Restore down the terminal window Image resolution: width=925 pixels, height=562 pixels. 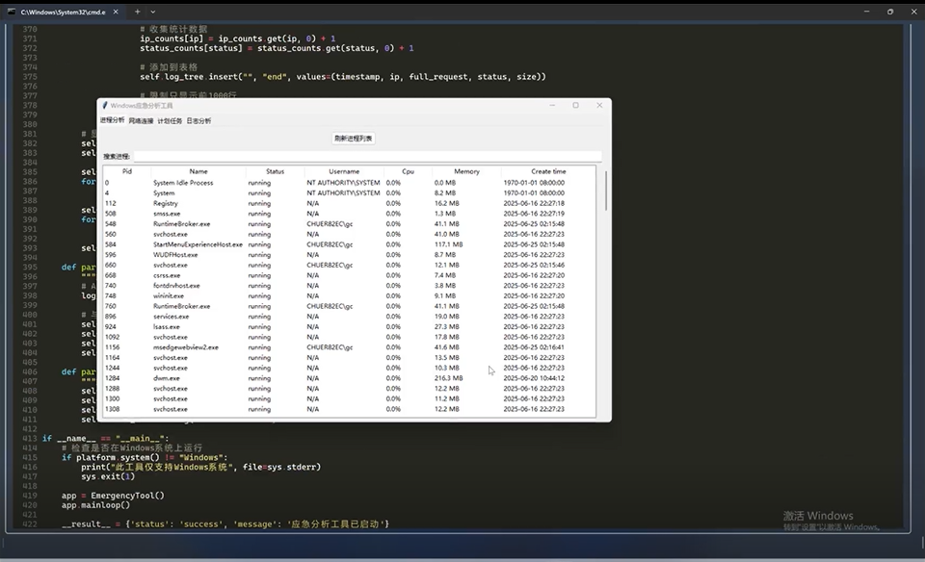tap(890, 12)
